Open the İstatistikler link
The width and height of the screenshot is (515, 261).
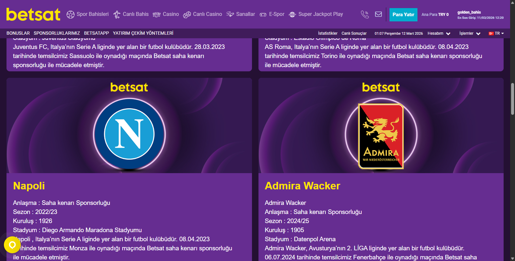[328, 33]
